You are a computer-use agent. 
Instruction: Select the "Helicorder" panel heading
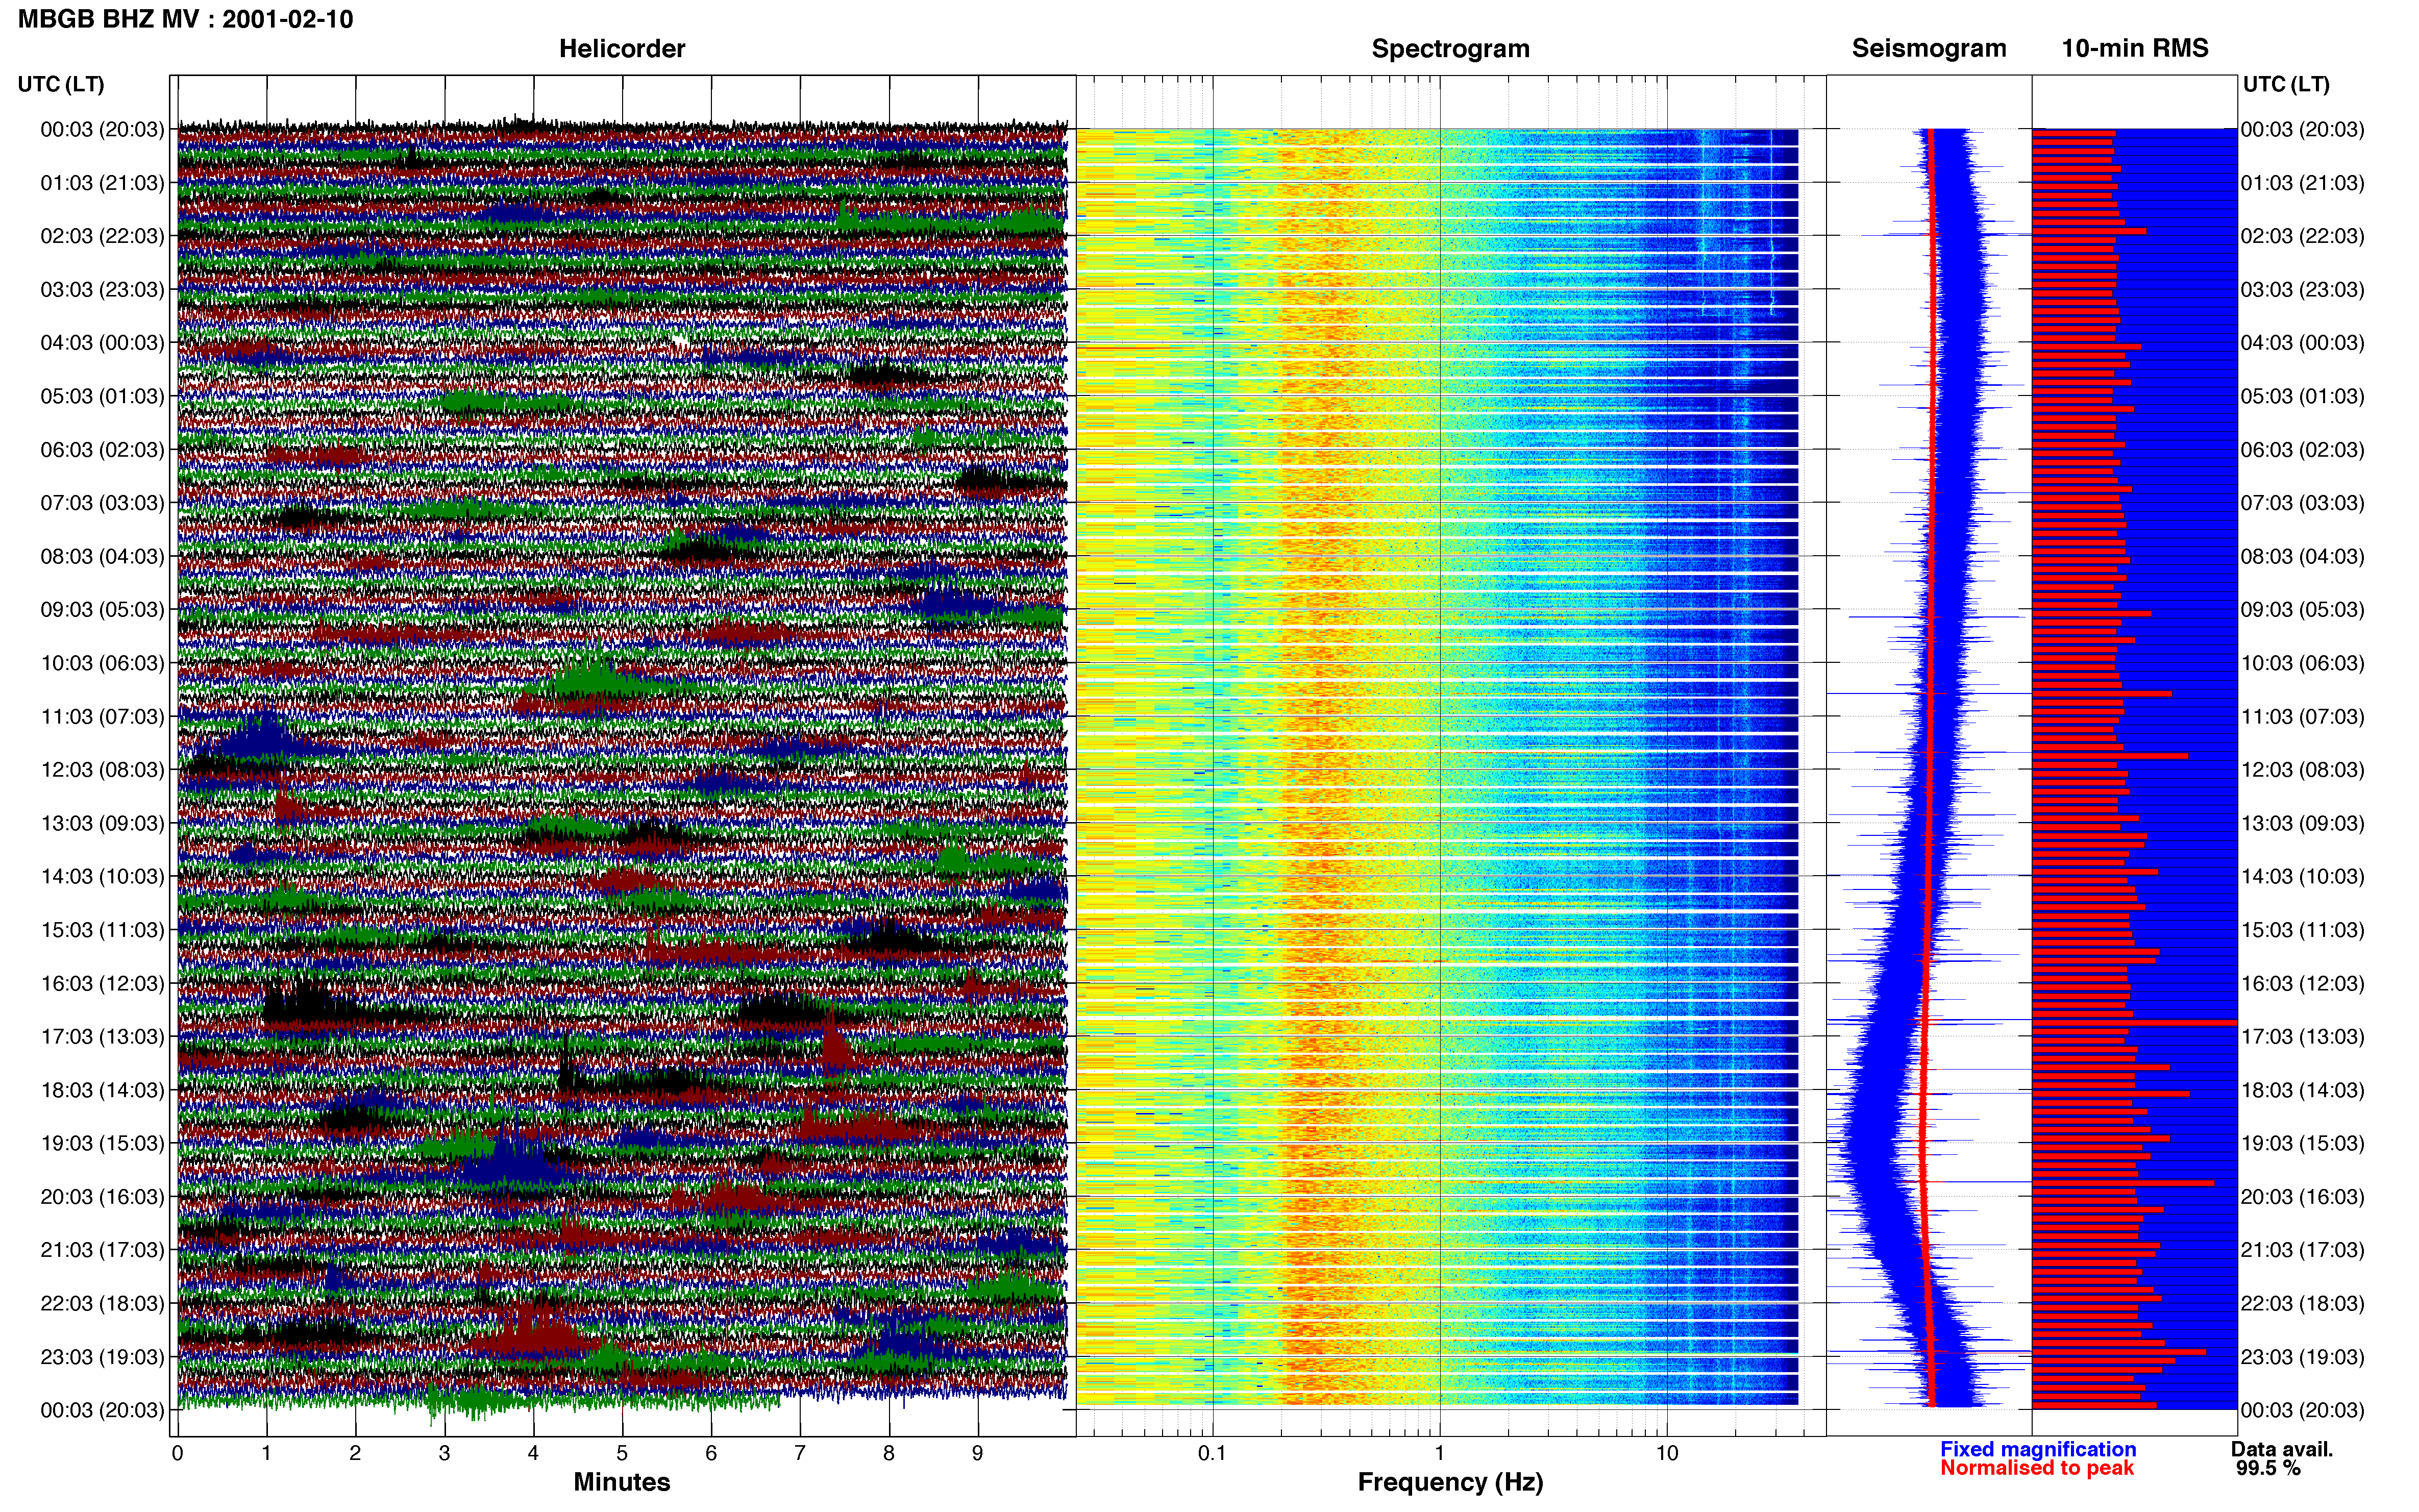tap(622, 48)
